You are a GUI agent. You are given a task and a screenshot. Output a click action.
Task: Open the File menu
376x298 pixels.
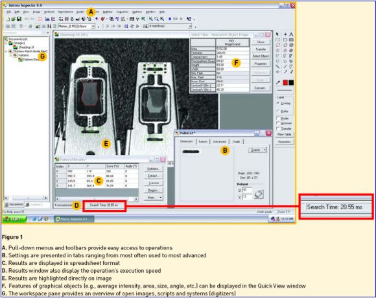point(9,12)
